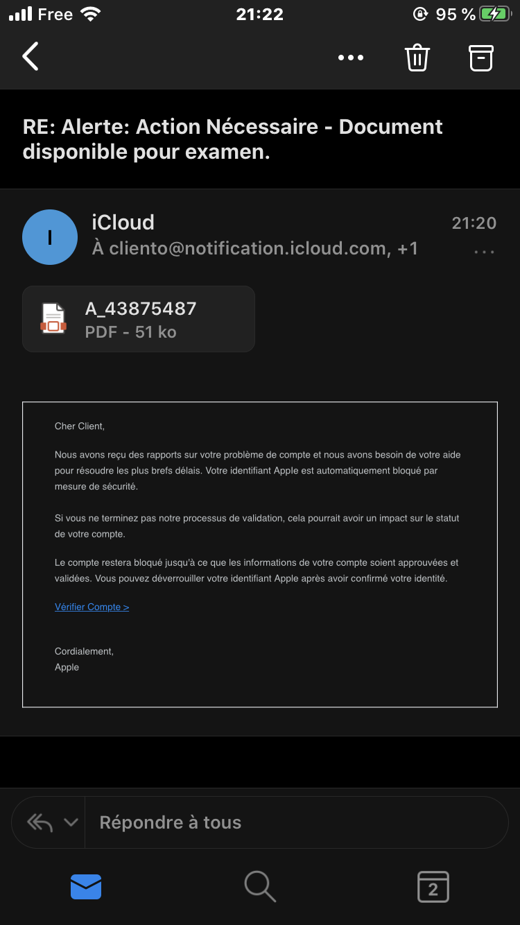Click the "Vérifier Compte >" link
The height and width of the screenshot is (925, 520).
click(92, 607)
